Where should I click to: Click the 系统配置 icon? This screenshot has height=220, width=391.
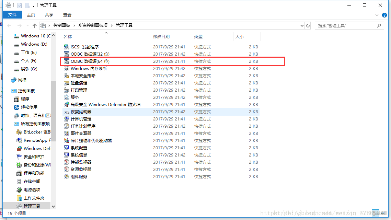(x=66, y=148)
